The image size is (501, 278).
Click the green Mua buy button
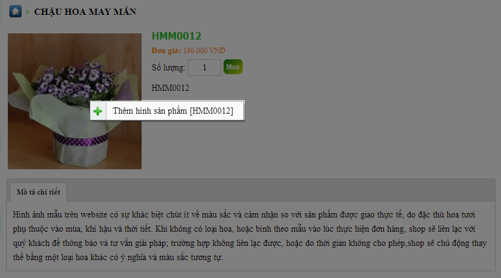pos(233,67)
